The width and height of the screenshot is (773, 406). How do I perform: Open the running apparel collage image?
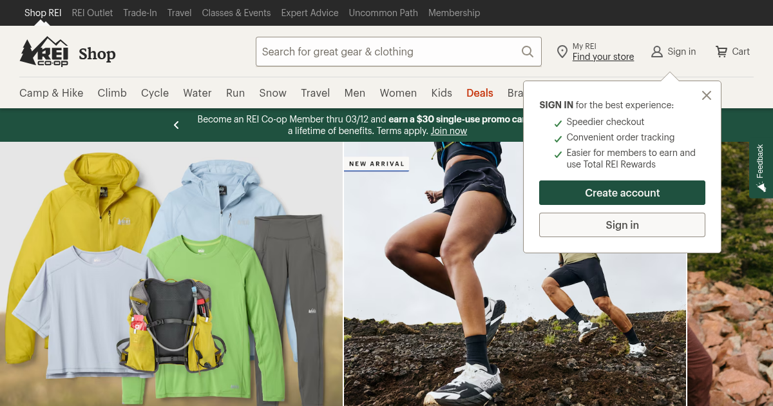click(171, 274)
